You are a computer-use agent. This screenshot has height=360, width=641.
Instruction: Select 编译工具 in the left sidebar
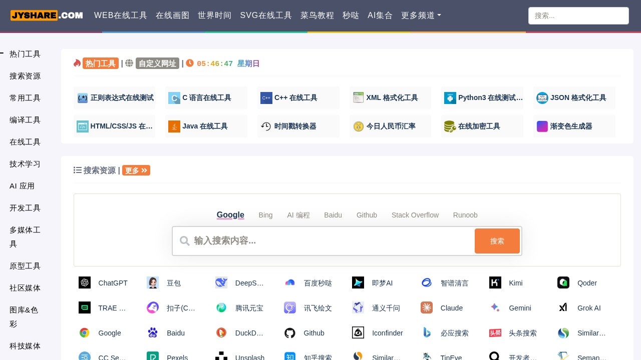[x=25, y=120]
